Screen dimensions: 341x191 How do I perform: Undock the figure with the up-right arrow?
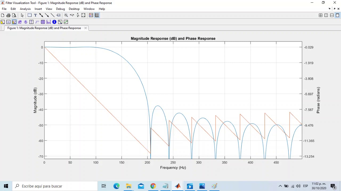335,9
